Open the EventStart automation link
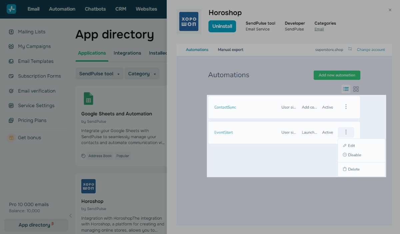This screenshot has height=234, width=400. coord(224,132)
